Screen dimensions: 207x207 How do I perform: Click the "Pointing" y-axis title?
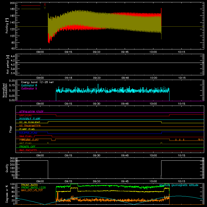coord(7,26)
